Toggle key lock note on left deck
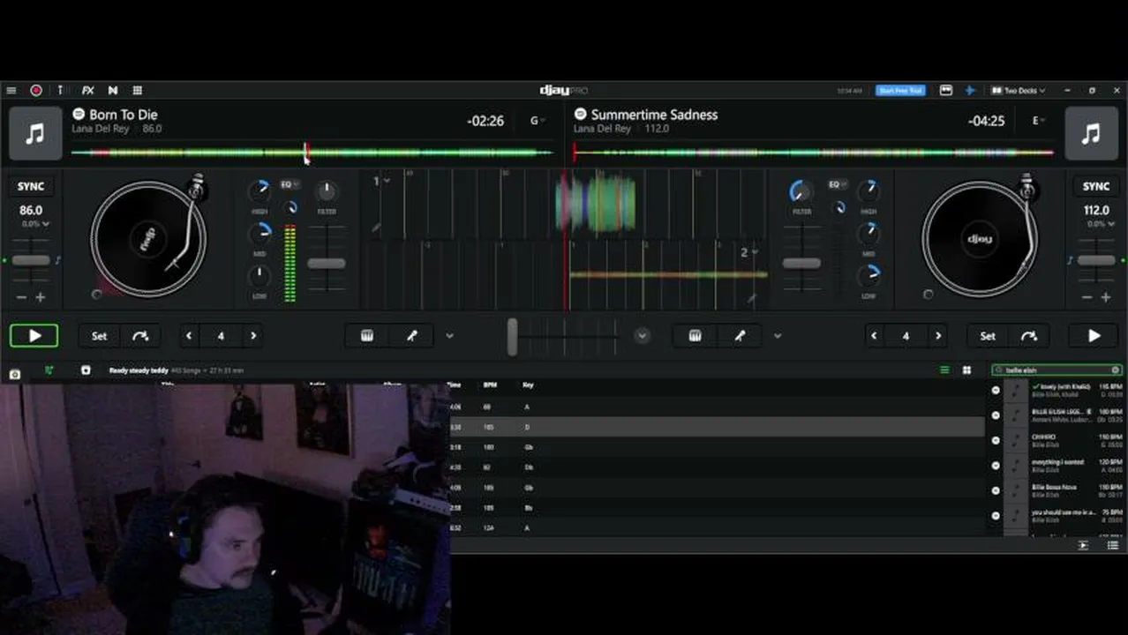This screenshot has height=635, width=1128. [x=57, y=260]
